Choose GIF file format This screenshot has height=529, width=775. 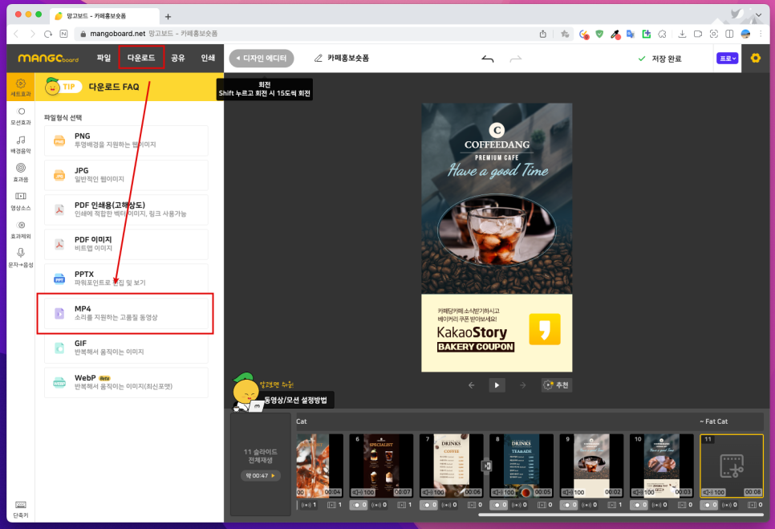[x=126, y=348]
